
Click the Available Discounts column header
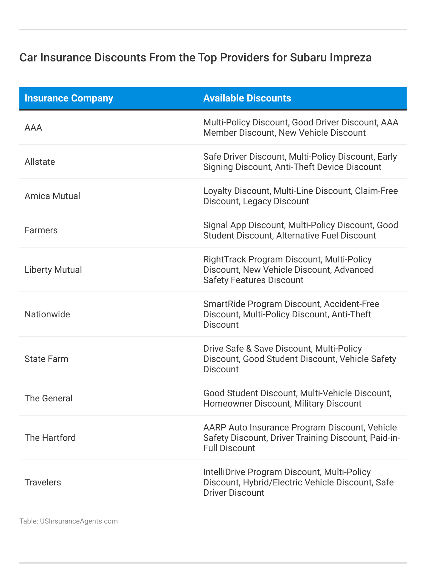click(247, 98)
